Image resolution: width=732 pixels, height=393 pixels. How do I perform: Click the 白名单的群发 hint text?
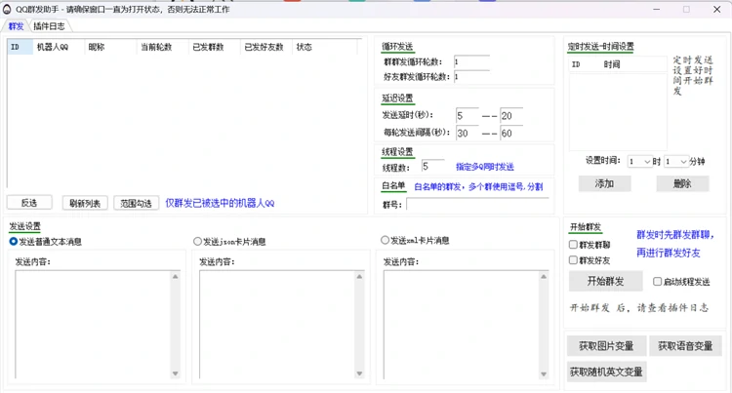(478, 186)
